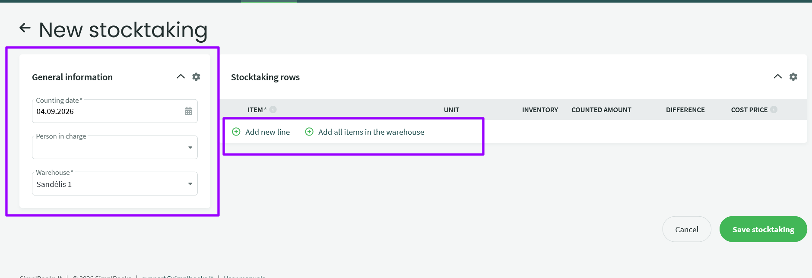Screen dimensions: 812x278
Task: Collapse the General information section
Action: click(181, 76)
